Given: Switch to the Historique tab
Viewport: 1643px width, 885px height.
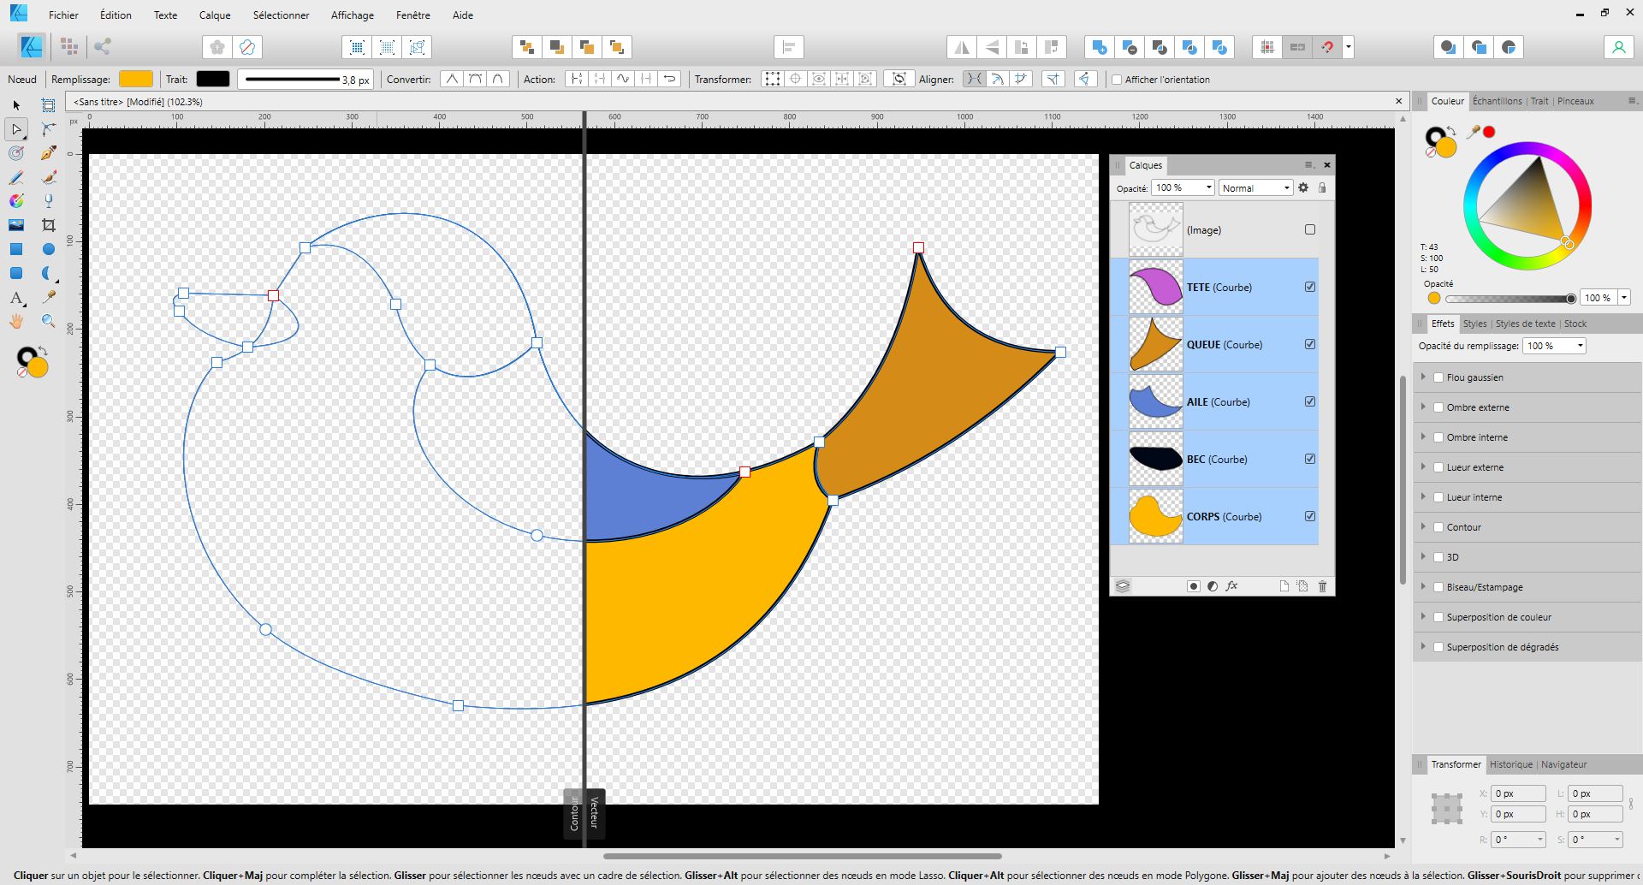Looking at the screenshot, I should [1511, 764].
